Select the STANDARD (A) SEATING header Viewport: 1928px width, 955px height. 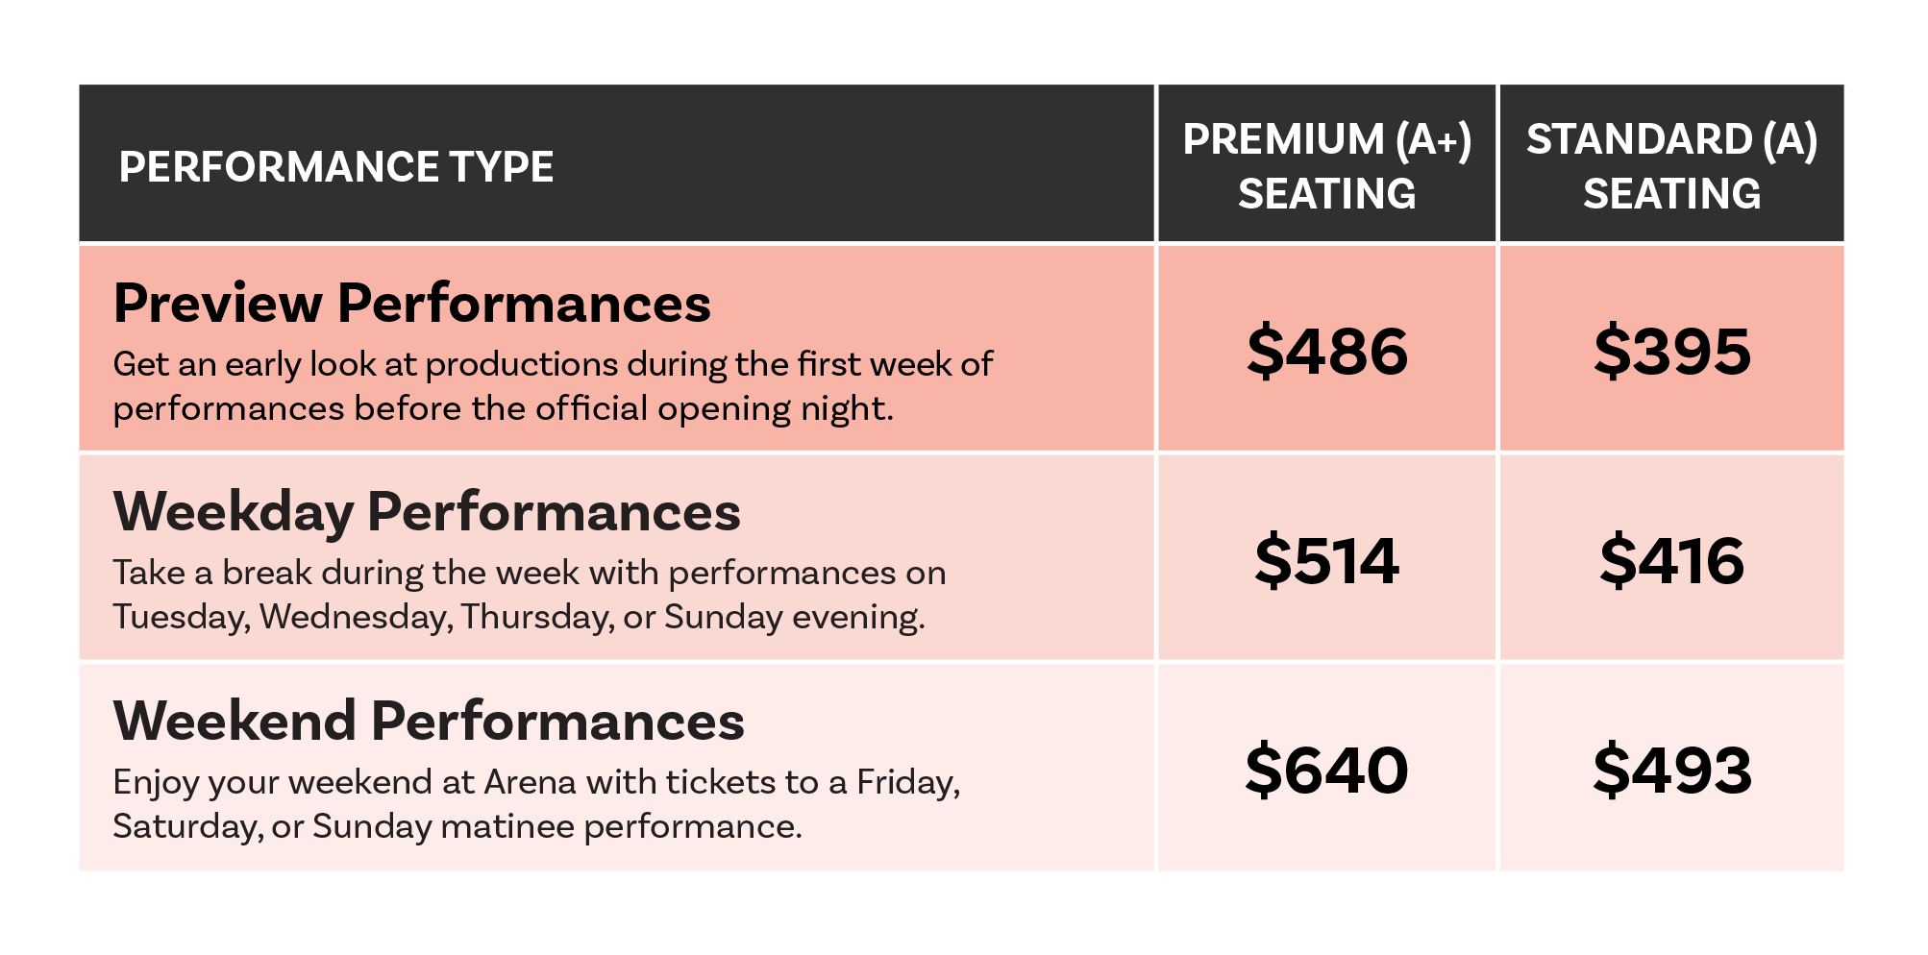point(1672,166)
